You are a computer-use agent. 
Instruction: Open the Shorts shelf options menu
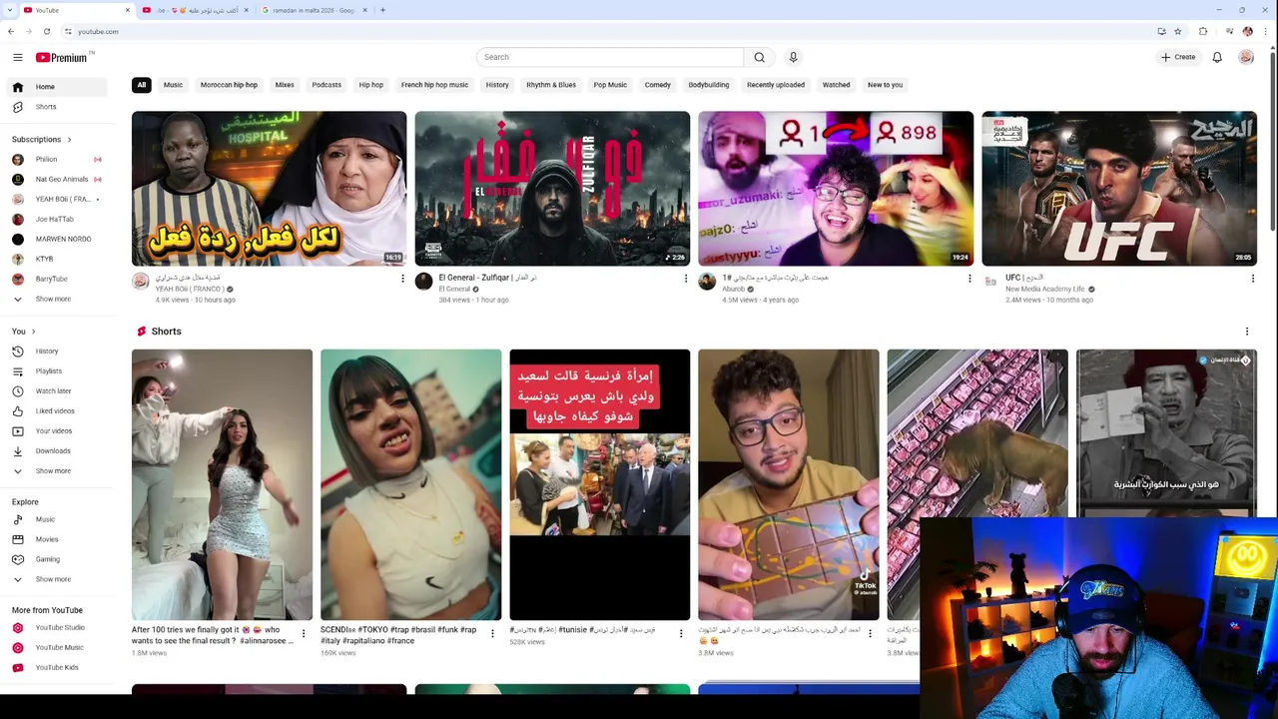tap(1246, 332)
